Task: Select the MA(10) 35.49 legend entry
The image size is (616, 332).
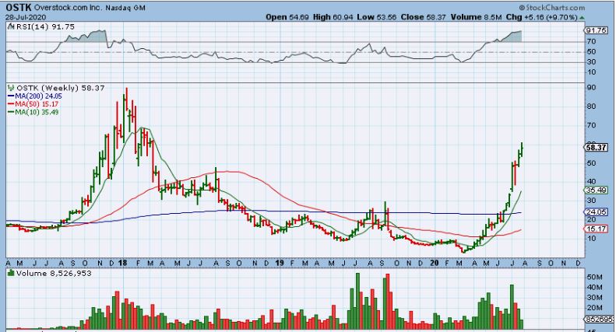Action: (33, 112)
